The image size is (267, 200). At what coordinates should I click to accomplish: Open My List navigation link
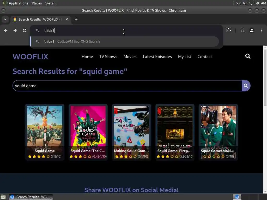pyautogui.click(x=185, y=57)
